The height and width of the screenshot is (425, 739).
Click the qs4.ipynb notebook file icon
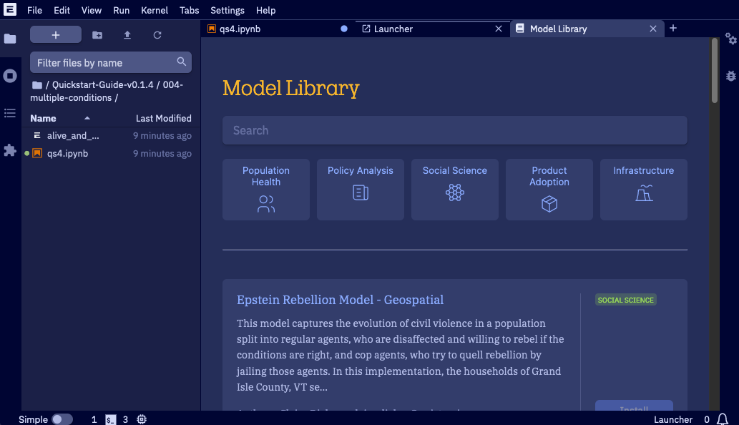coord(37,153)
